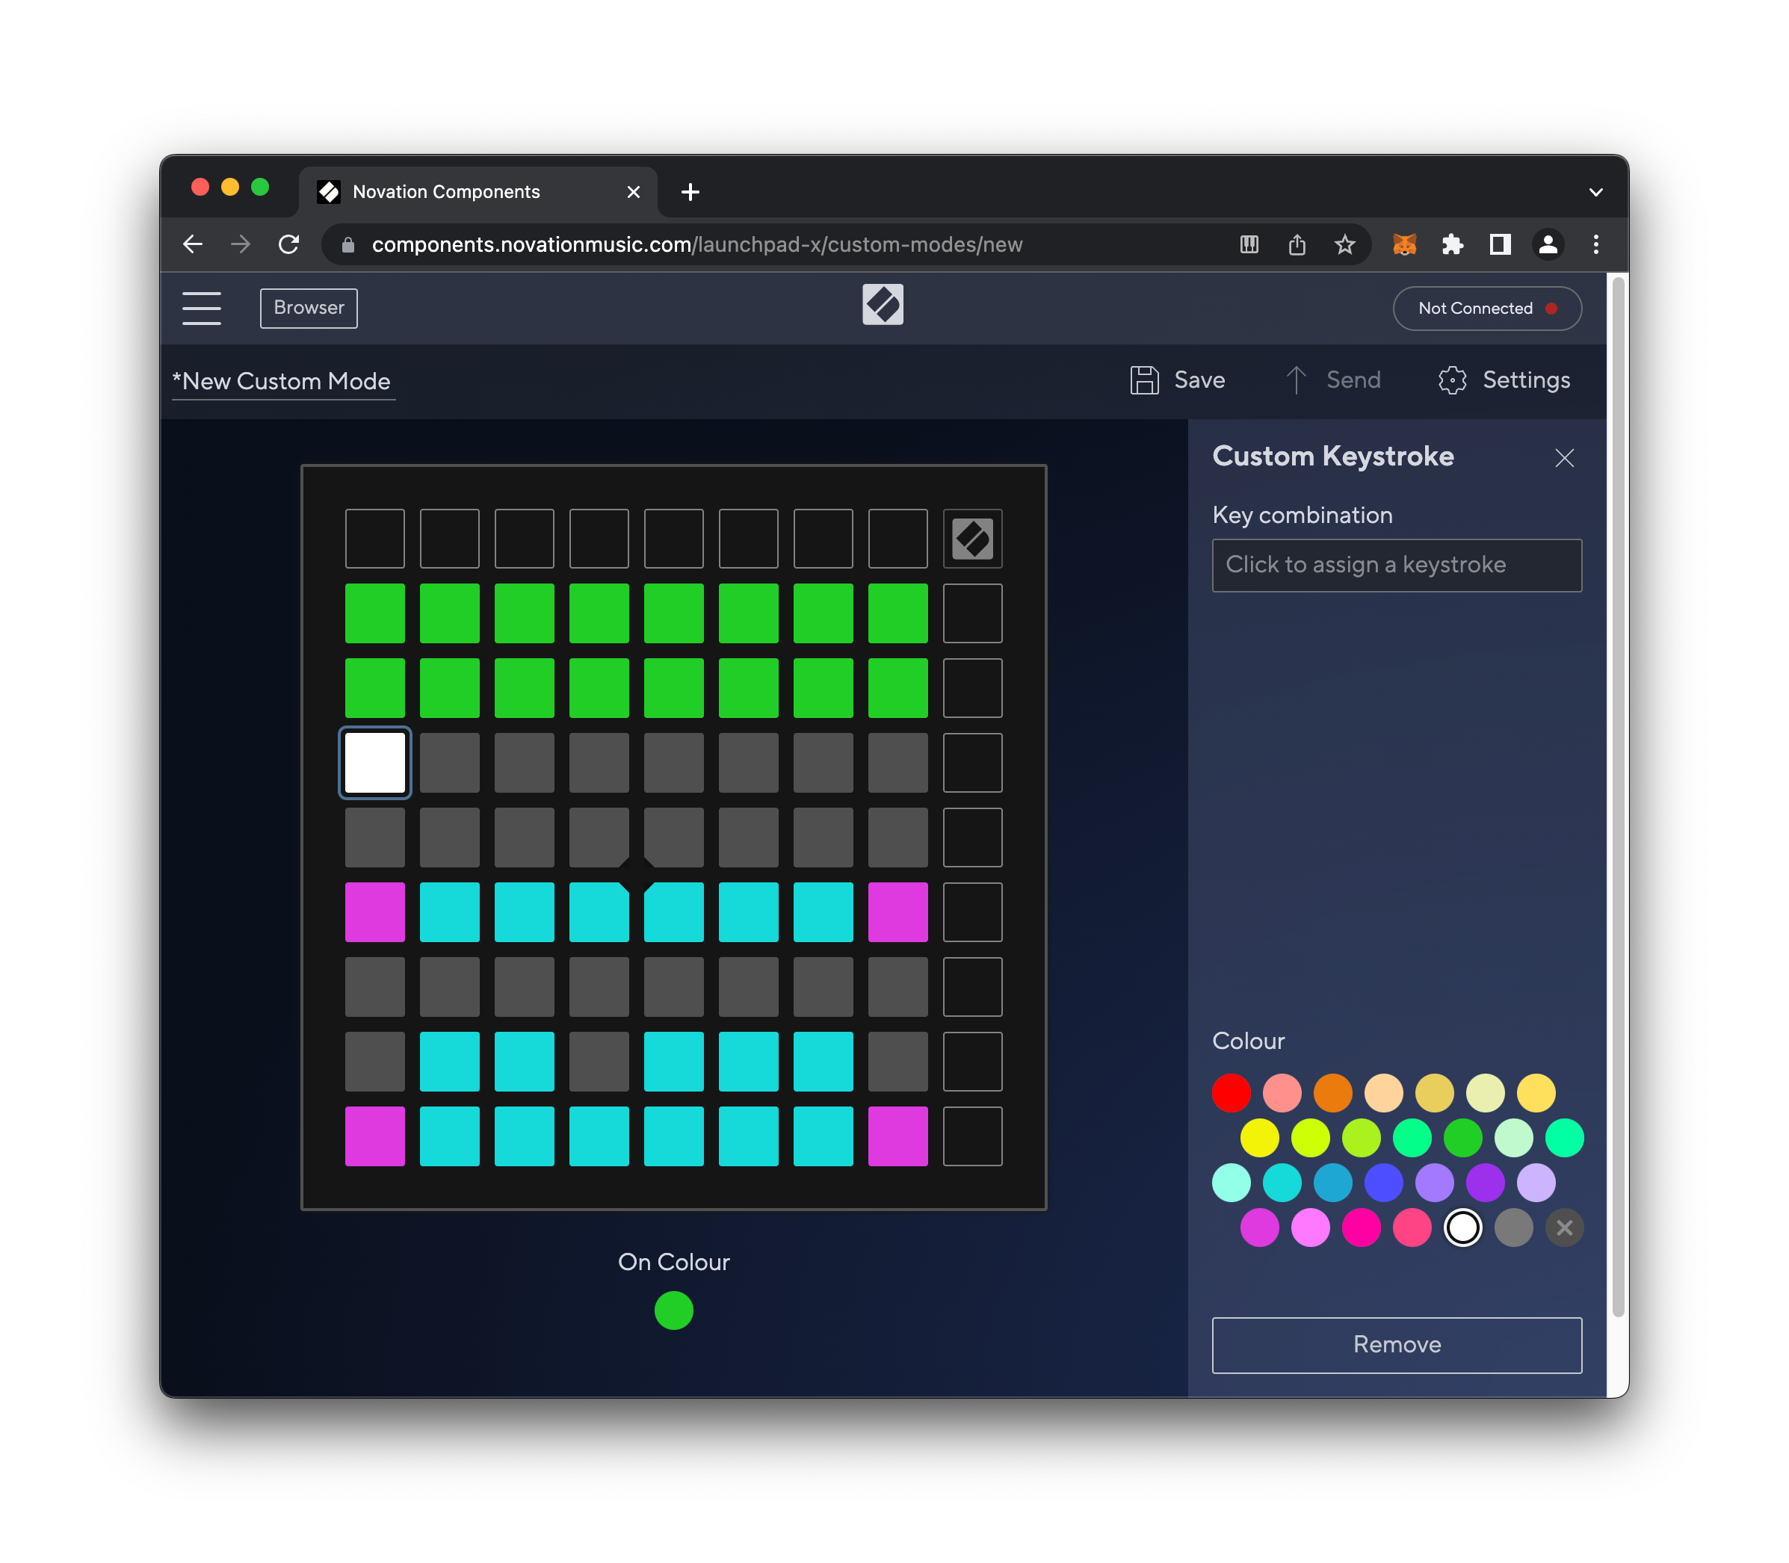Open the Extensions puzzle icon
The image size is (1789, 1563).
coord(1451,244)
